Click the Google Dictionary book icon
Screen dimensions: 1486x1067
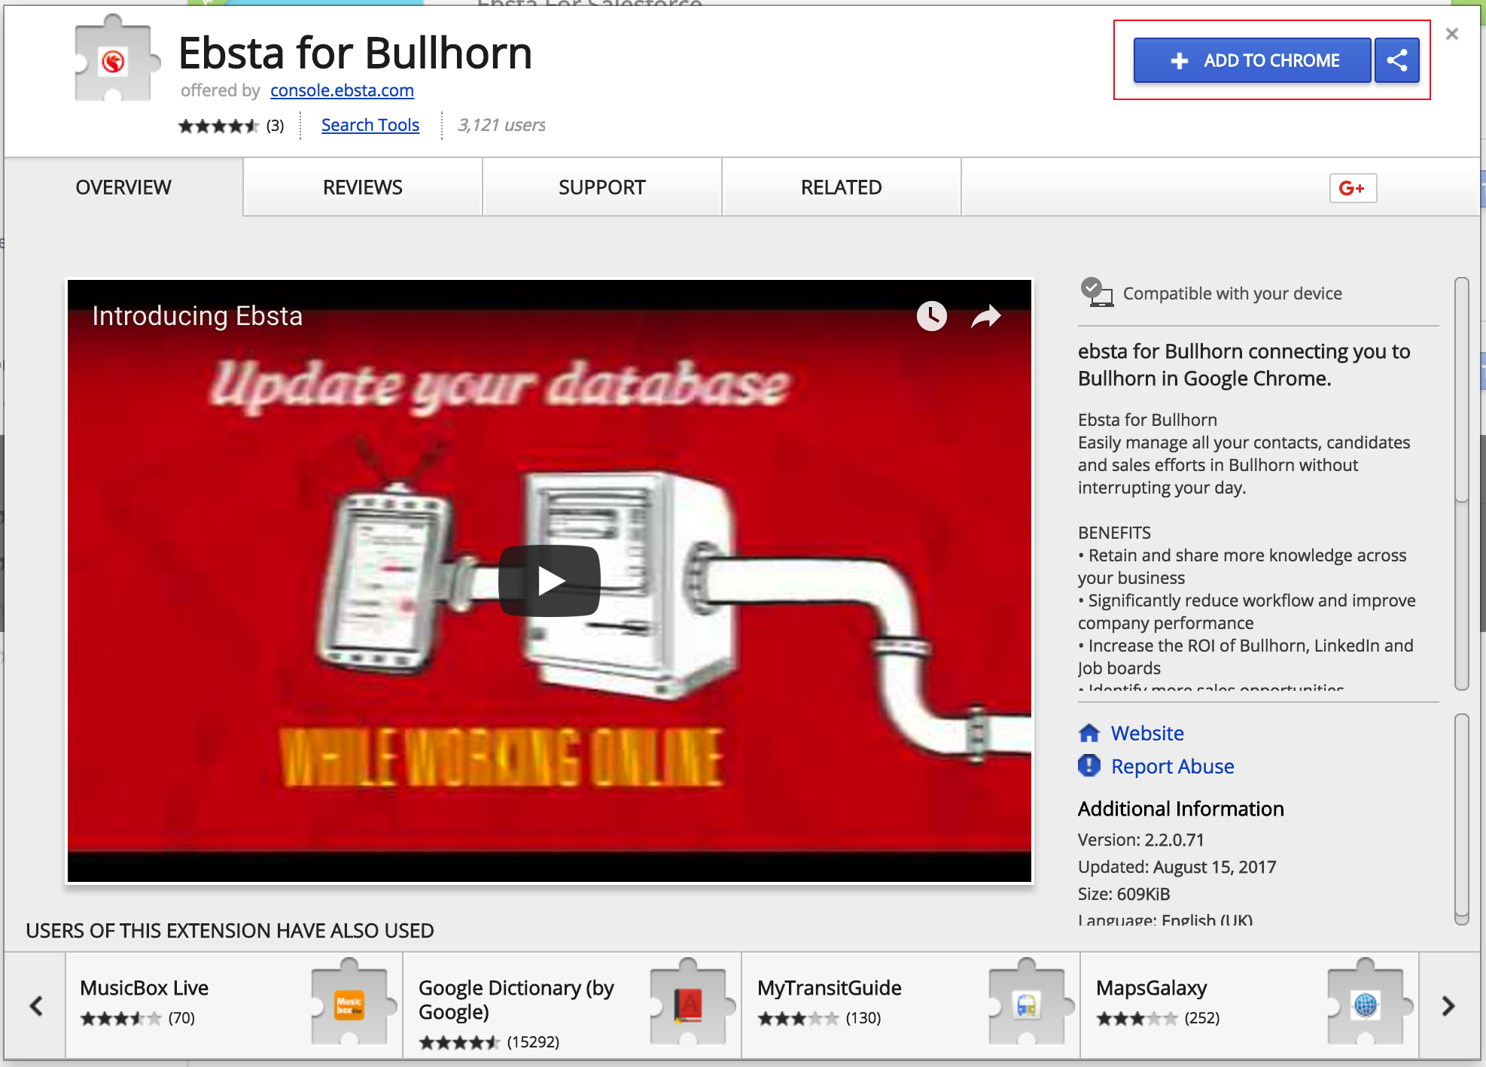tap(688, 1004)
